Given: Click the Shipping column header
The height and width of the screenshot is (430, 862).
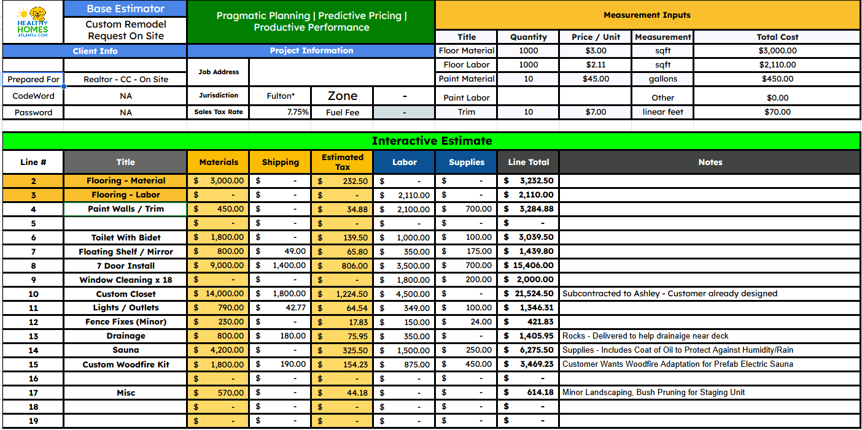Looking at the screenshot, I should pos(281,162).
